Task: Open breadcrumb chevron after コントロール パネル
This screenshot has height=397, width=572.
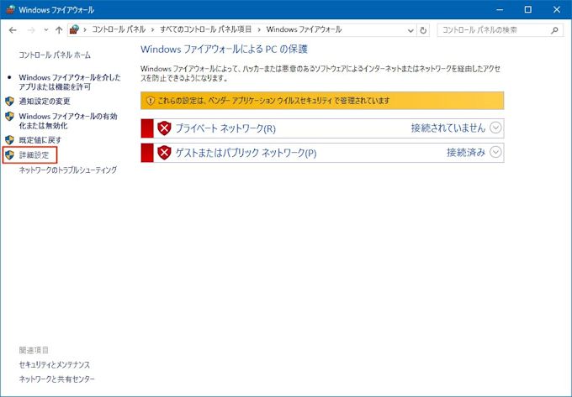Action: (x=153, y=30)
